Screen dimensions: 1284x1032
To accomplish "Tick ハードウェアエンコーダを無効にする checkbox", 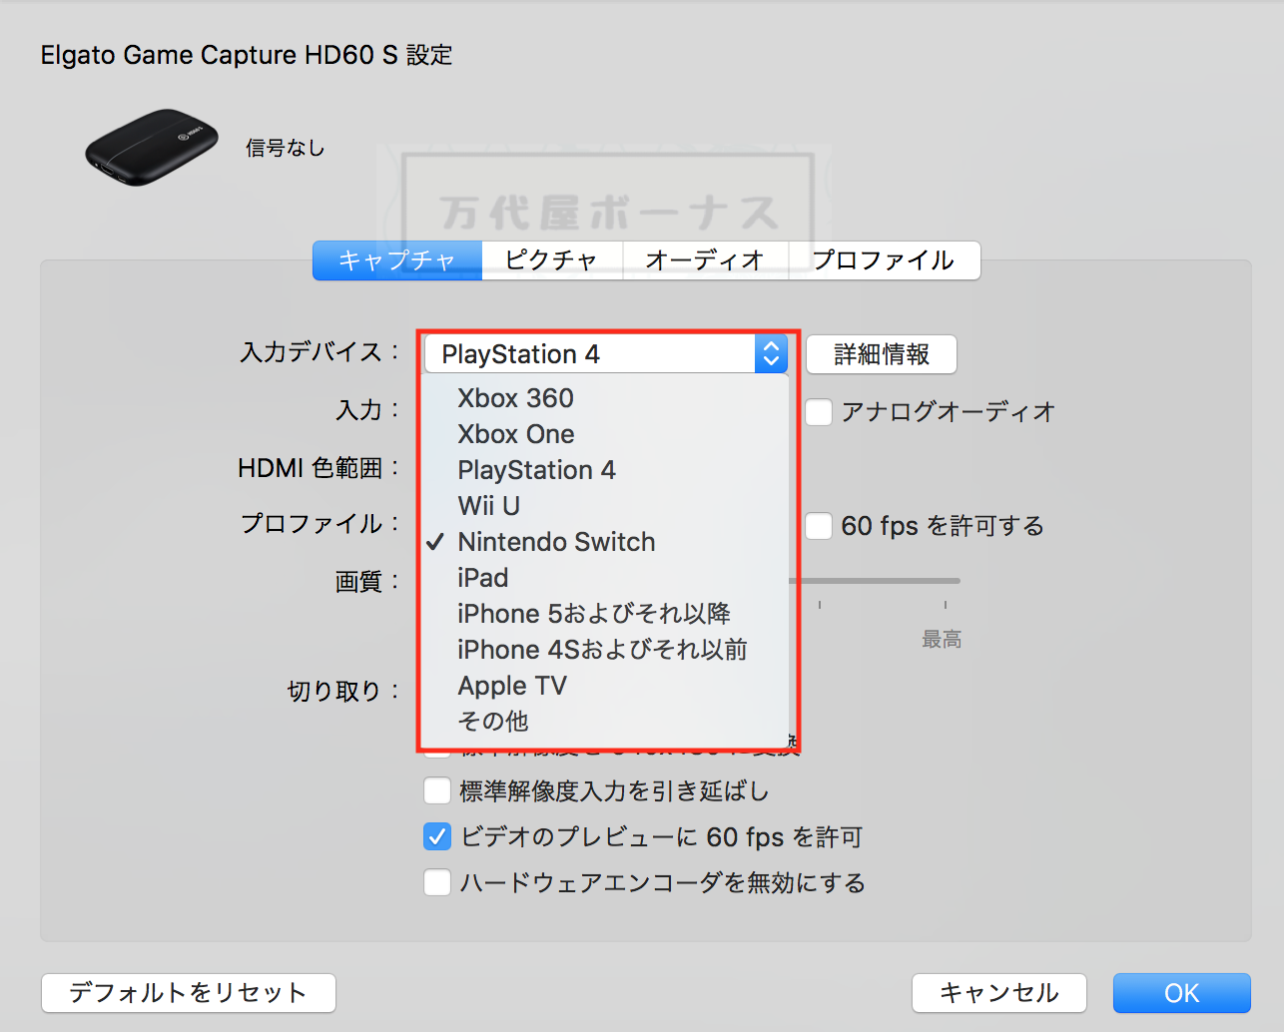I will [437, 882].
